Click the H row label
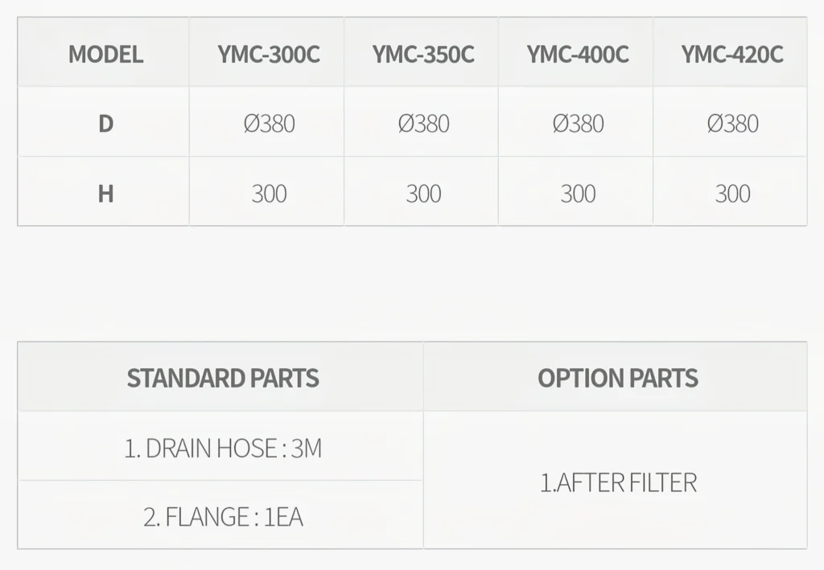This screenshot has height=570, width=824. (105, 194)
